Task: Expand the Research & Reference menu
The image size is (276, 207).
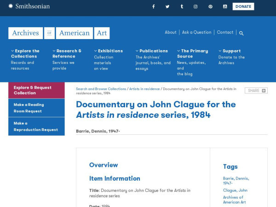Action: click(67, 53)
